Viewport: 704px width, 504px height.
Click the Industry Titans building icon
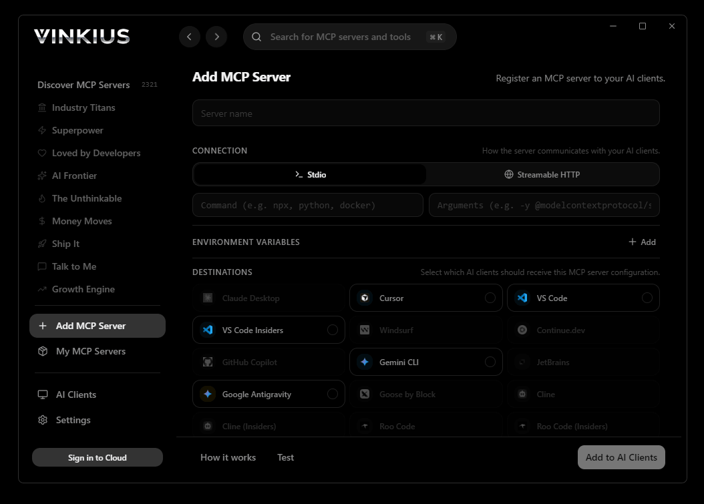43,107
